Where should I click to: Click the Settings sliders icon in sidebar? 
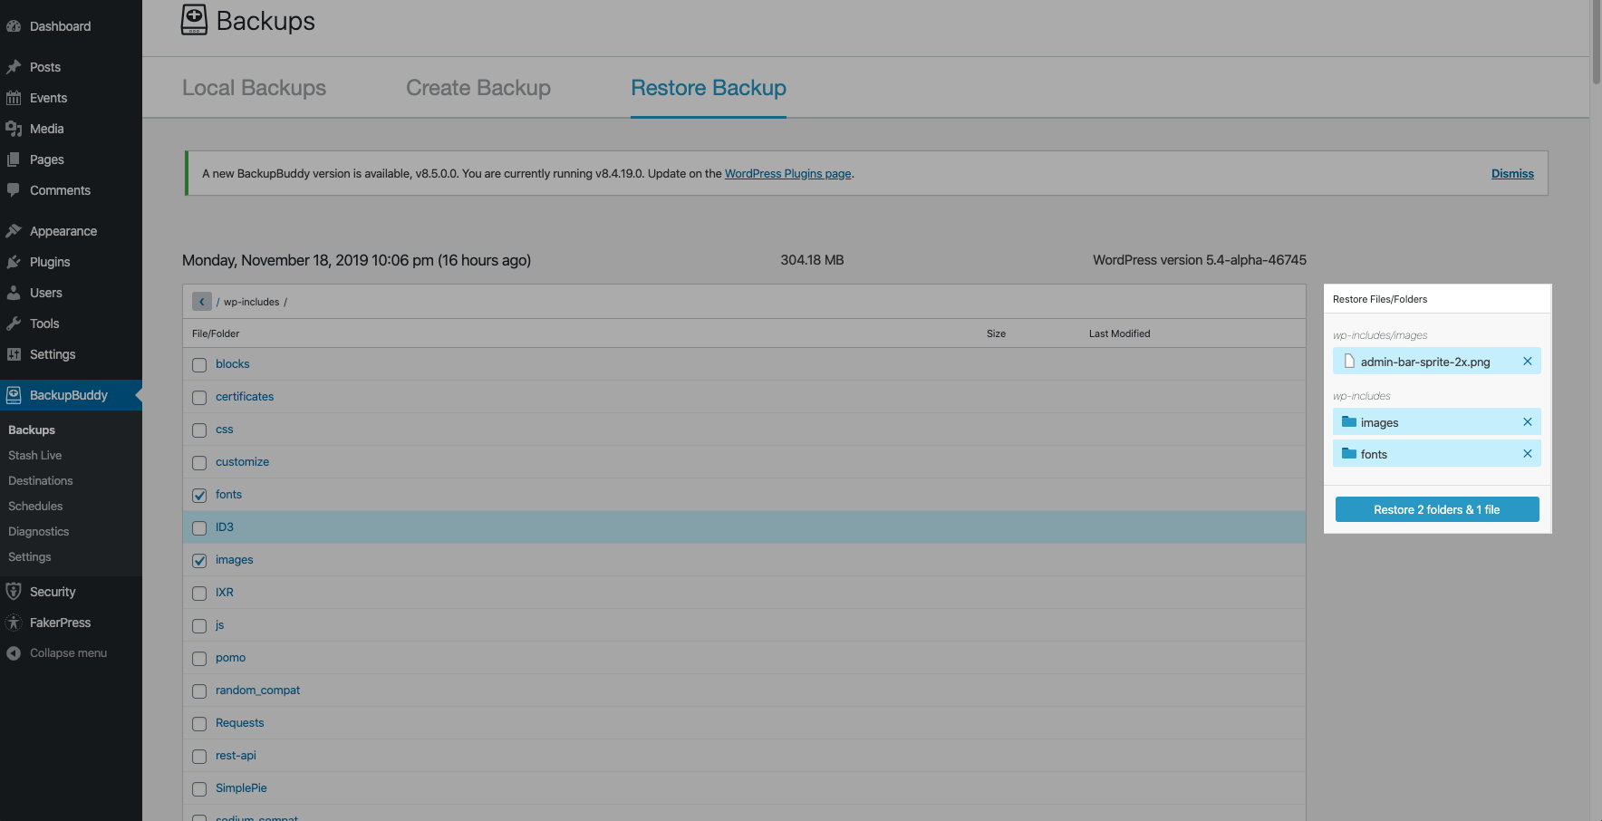click(14, 354)
